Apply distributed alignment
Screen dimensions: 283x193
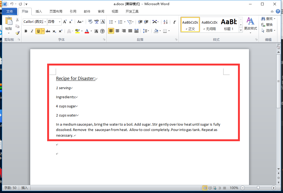point(136,31)
